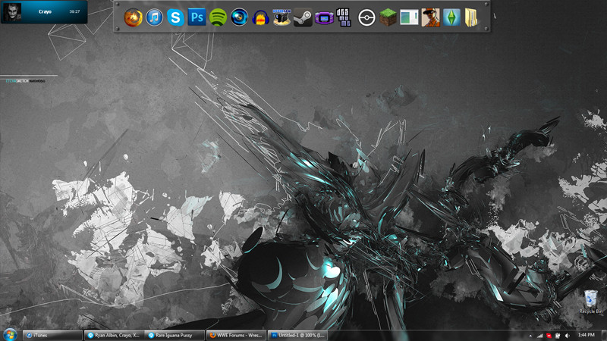The image size is (607, 341).
Task: Click the 1:44 PM system clock
Action: click(586, 335)
